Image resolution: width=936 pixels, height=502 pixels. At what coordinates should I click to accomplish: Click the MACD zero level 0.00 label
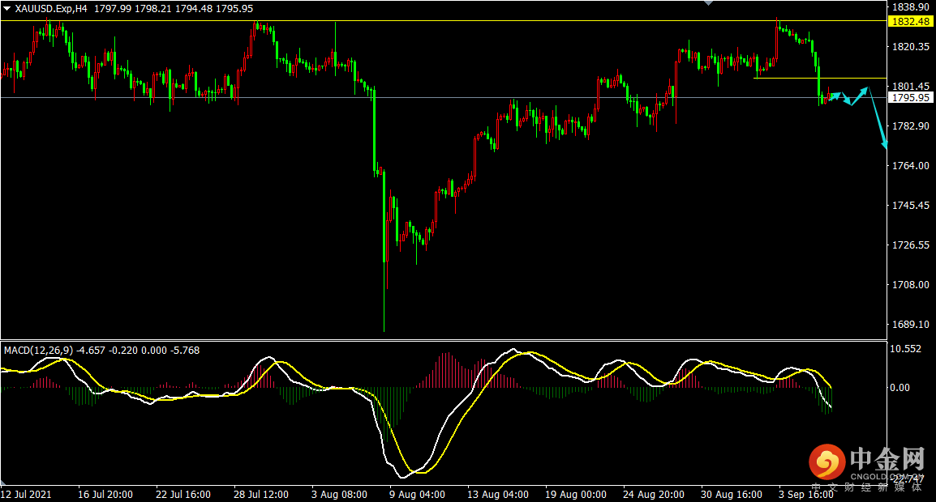pos(900,388)
